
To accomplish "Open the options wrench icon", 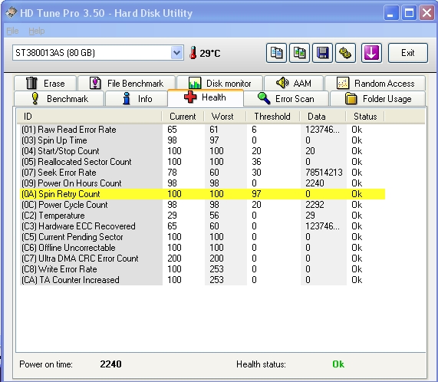I will (x=345, y=53).
